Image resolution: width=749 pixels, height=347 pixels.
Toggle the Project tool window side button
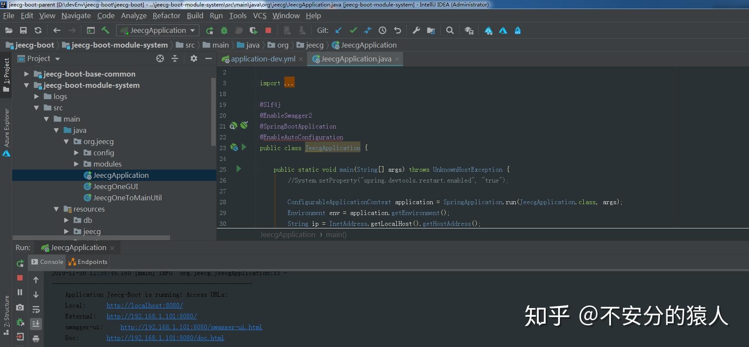coord(6,75)
